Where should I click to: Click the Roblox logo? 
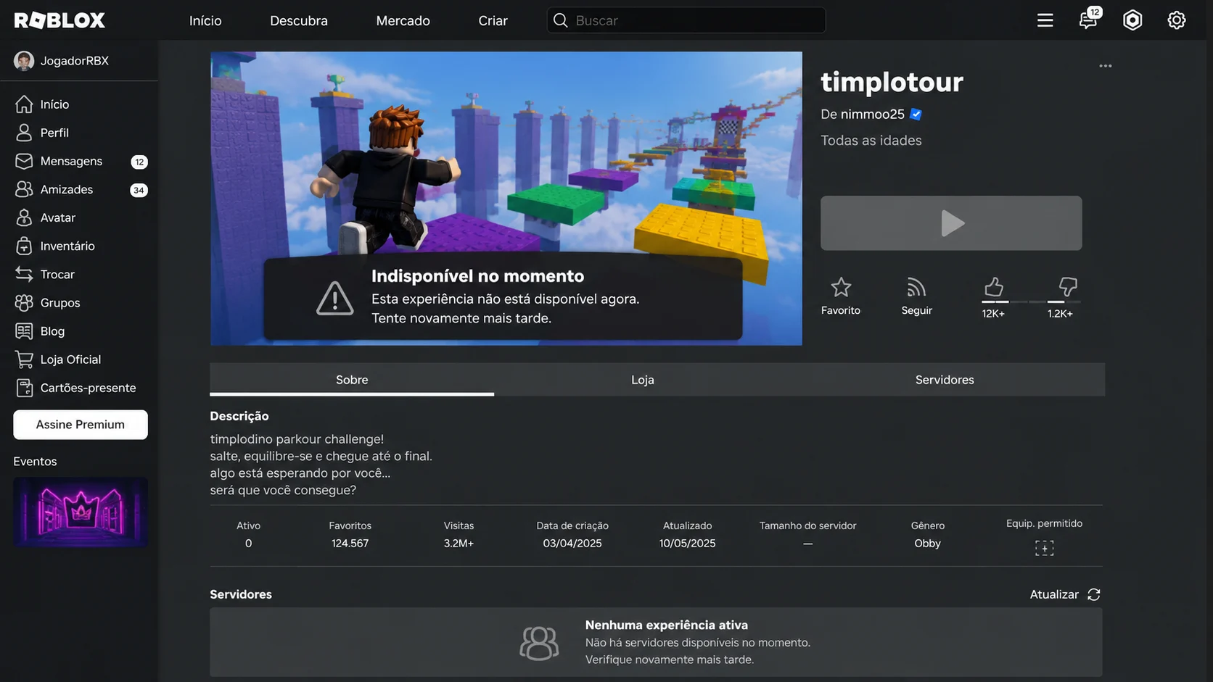coord(59,20)
